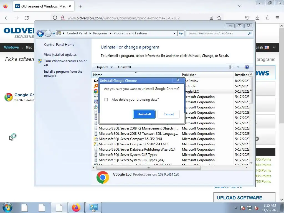Expand view options dropdown arrow
Image resolution: width=284 pixels, height=213 pixels.
(x=238, y=67)
